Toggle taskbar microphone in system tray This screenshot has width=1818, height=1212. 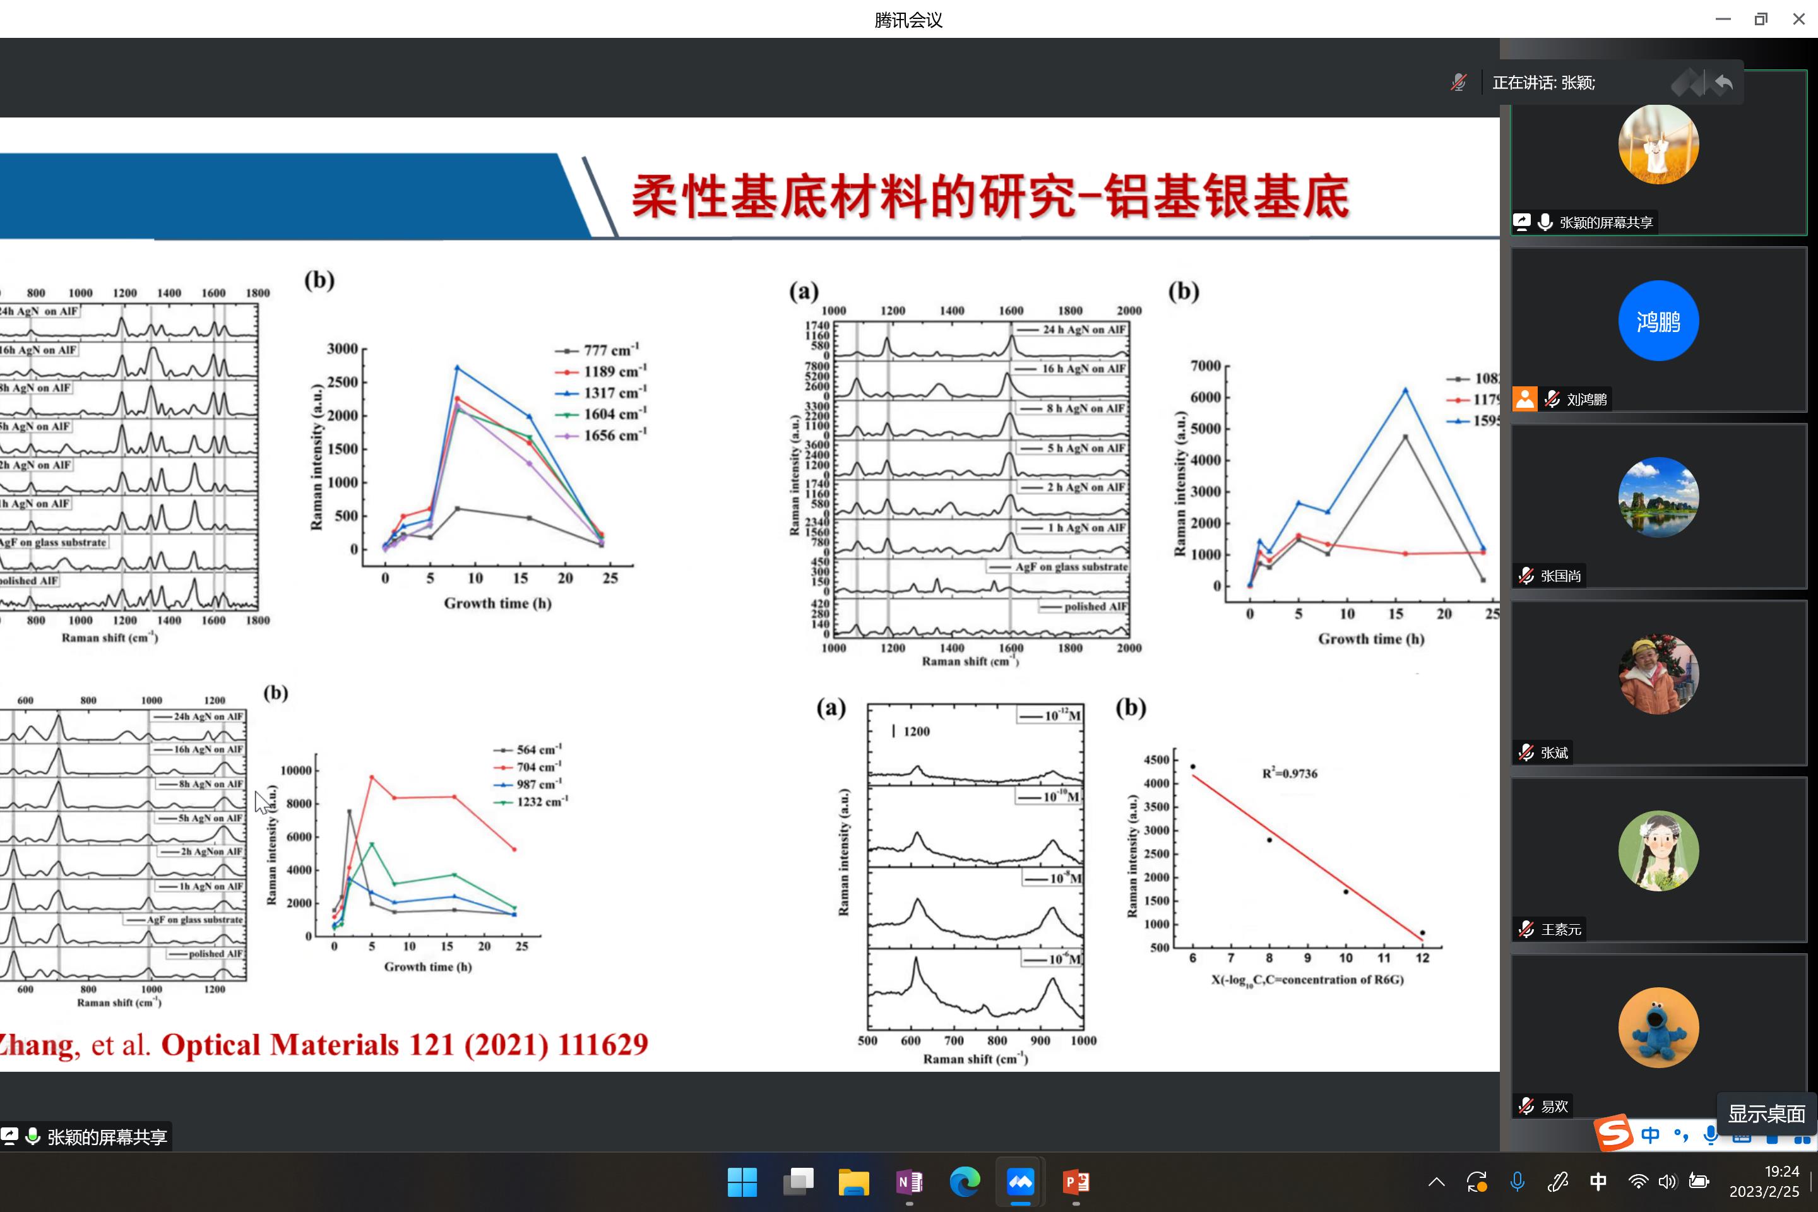(x=1516, y=1182)
